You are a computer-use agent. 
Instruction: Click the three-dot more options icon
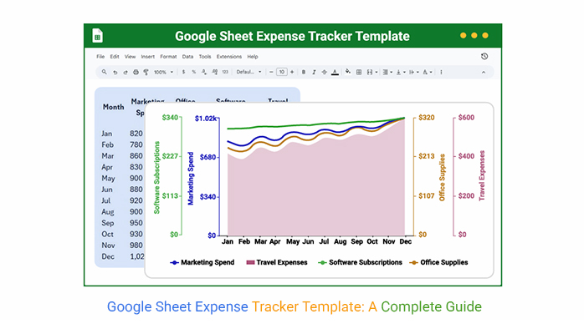441,72
